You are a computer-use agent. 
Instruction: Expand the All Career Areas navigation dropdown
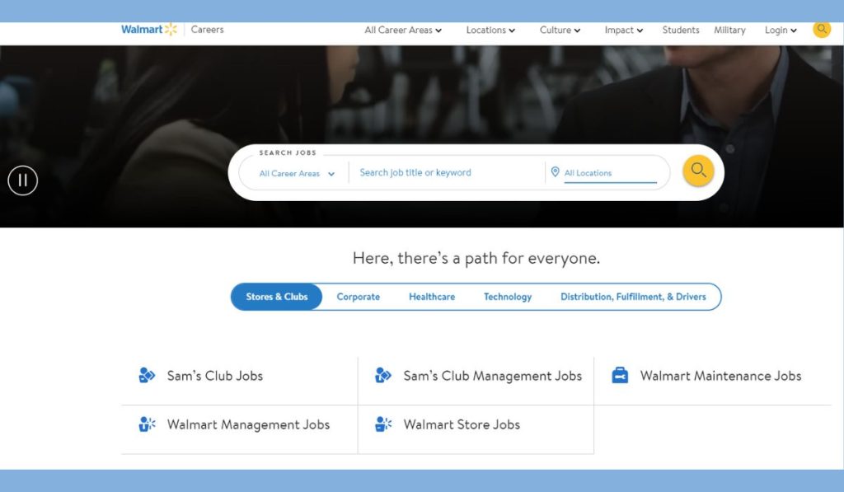pyautogui.click(x=402, y=30)
